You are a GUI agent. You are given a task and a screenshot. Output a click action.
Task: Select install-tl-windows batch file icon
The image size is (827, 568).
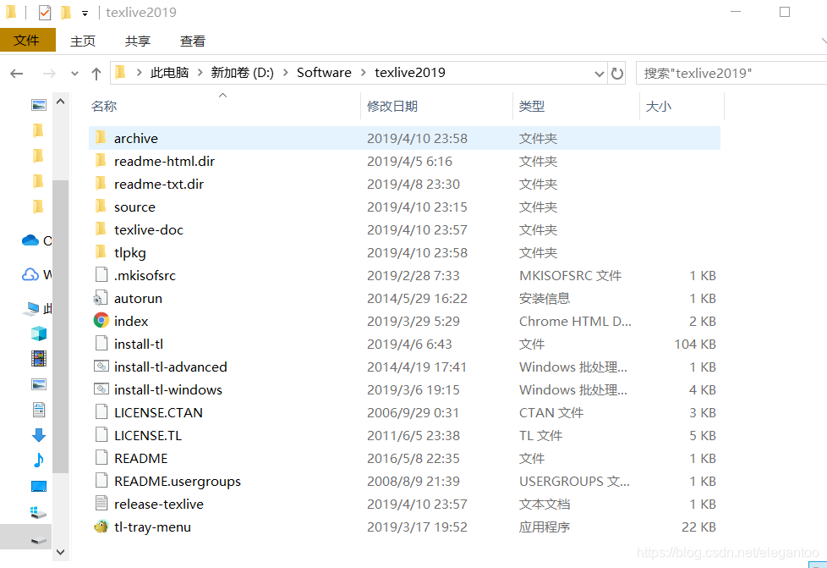coord(101,389)
